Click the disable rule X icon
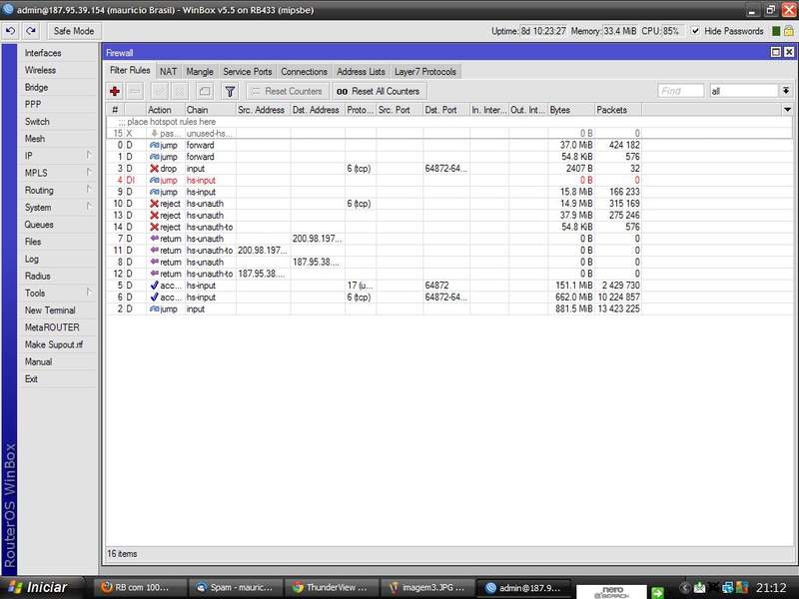This screenshot has height=599, width=799. (x=180, y=91)
